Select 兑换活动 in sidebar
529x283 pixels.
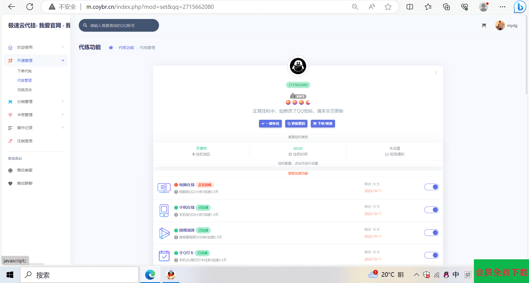(25, 90)
